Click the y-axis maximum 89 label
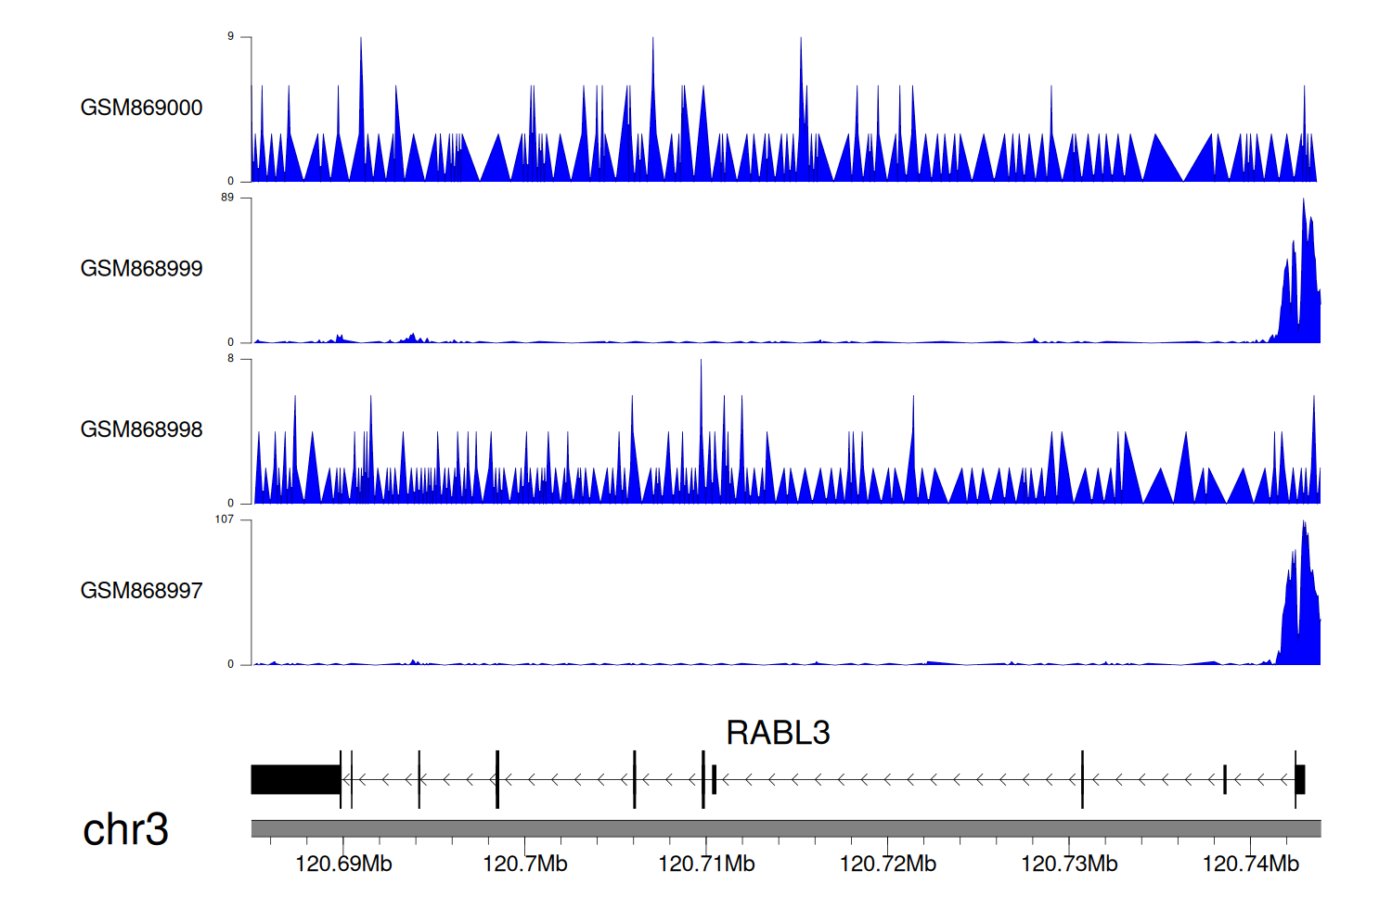 click(x=227, y=198)
